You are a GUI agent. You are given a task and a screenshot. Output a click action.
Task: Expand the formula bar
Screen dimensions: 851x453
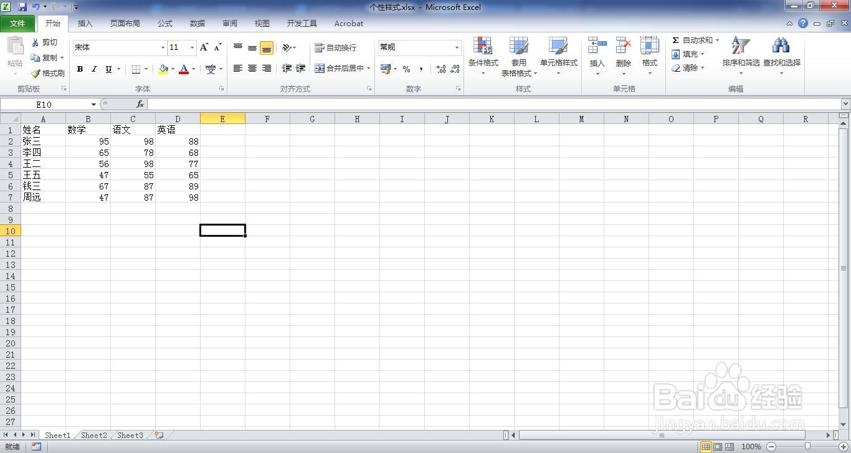click(845, 104)
